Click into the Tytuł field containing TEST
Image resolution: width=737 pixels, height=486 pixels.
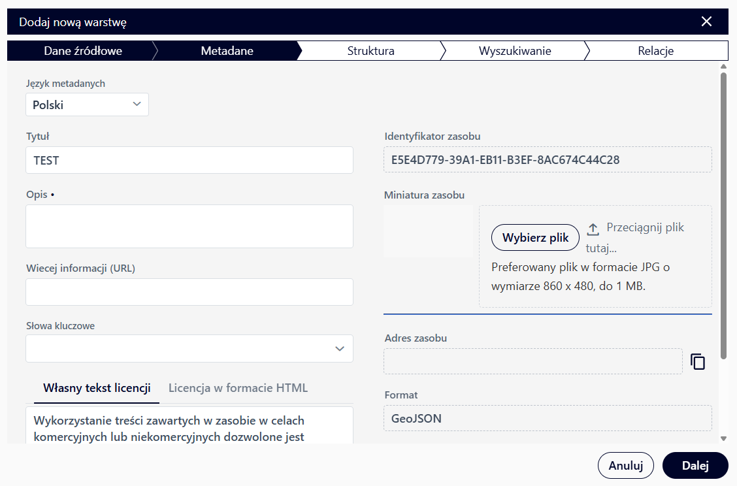[189, 160]
